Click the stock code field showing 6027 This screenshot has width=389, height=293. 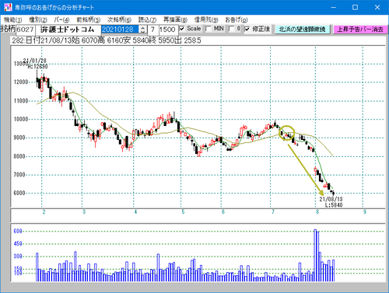25,30
